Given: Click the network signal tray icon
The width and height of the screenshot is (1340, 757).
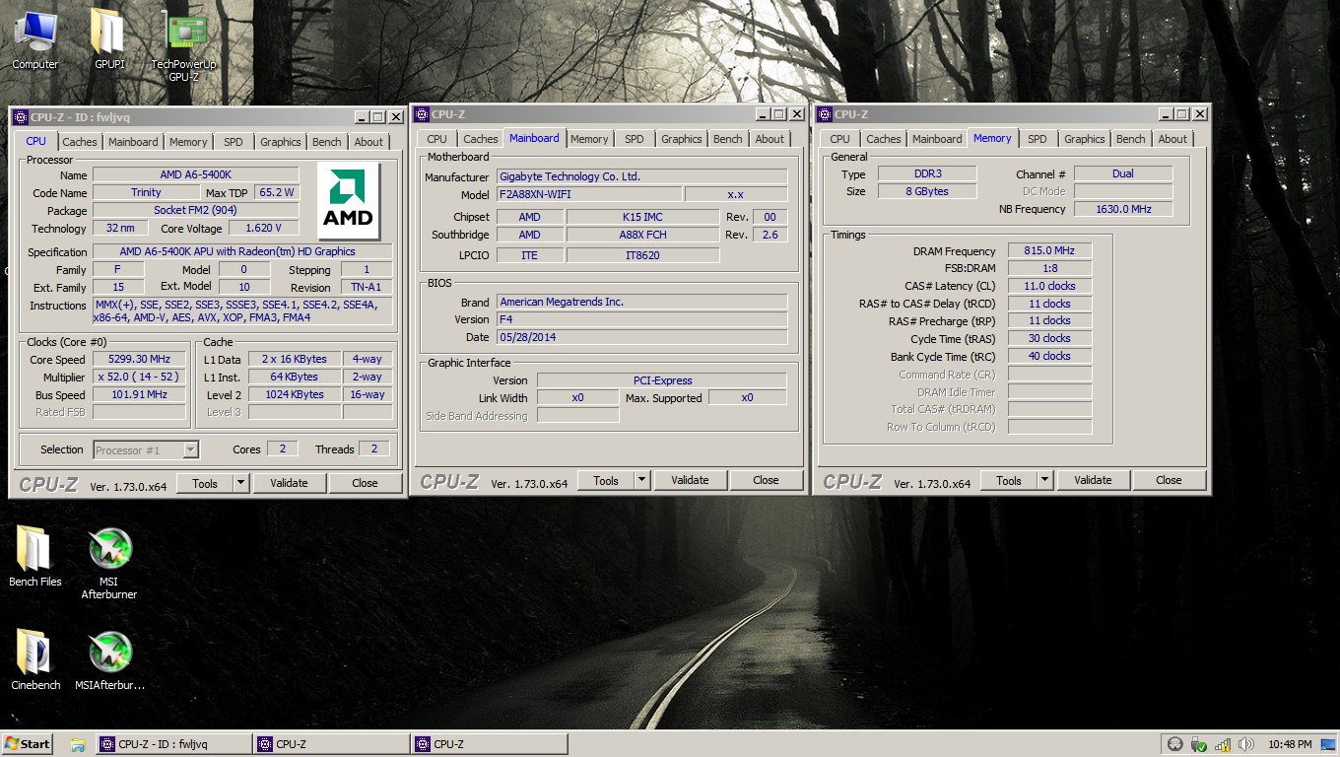Looking at the screenshot, I should tap(1223, 744).
